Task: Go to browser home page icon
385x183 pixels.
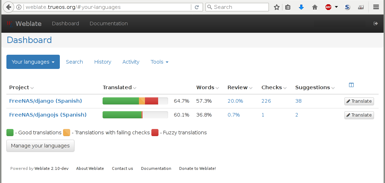Action: pyautogui.click(x=315, y=7)
